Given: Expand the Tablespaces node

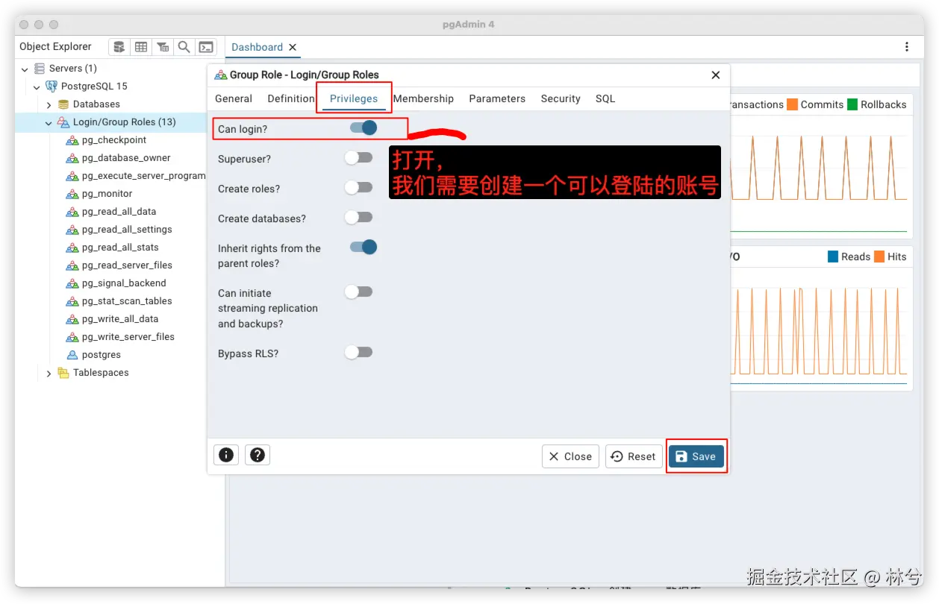Looking at the screenshot, I should (x=49, y=373).
